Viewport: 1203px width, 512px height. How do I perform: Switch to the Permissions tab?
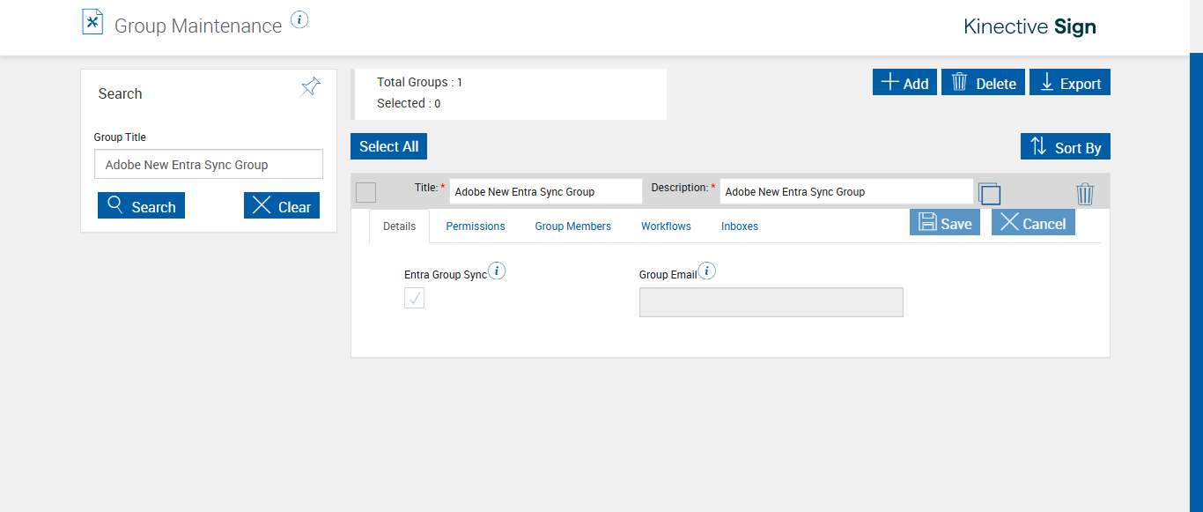point(476,226)
